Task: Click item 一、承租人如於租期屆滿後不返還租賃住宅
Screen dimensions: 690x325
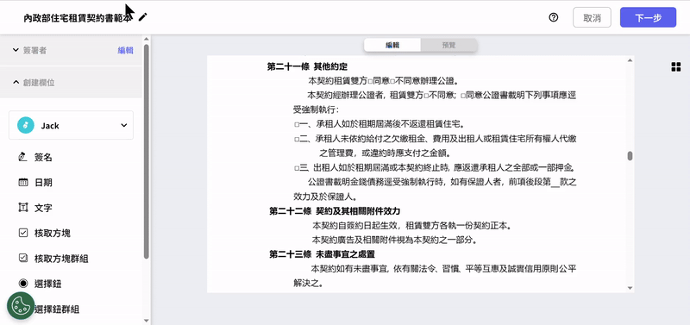Action: click(x=379, y=124)
